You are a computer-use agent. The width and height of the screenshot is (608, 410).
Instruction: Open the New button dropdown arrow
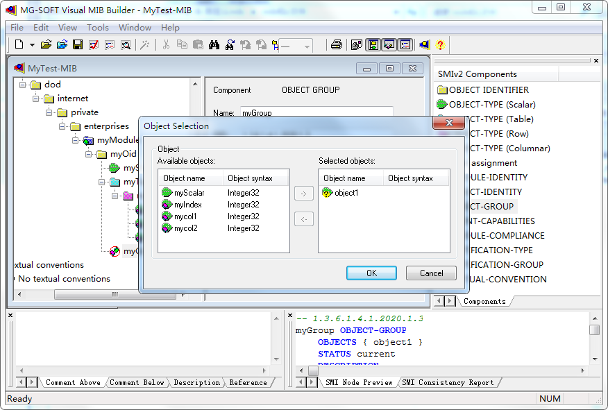(31, 44)
